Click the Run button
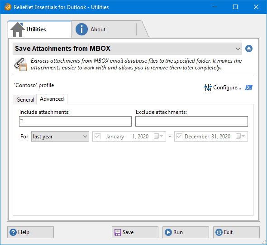The width and height of the screenshot is (267, 245). [186, 232]
